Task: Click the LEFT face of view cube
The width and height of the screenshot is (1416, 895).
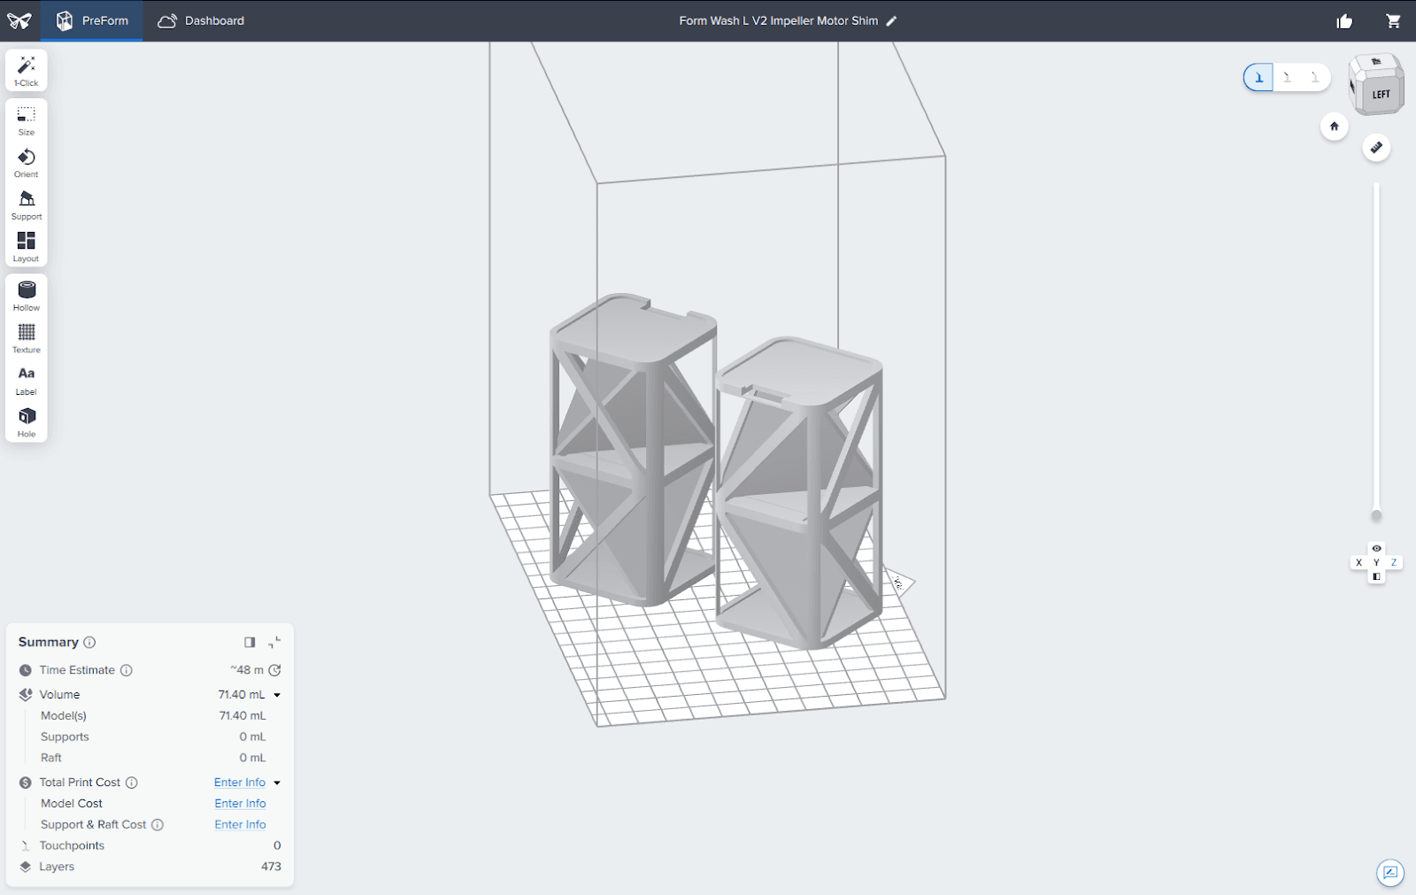Action: click(x=1381, y=95)
